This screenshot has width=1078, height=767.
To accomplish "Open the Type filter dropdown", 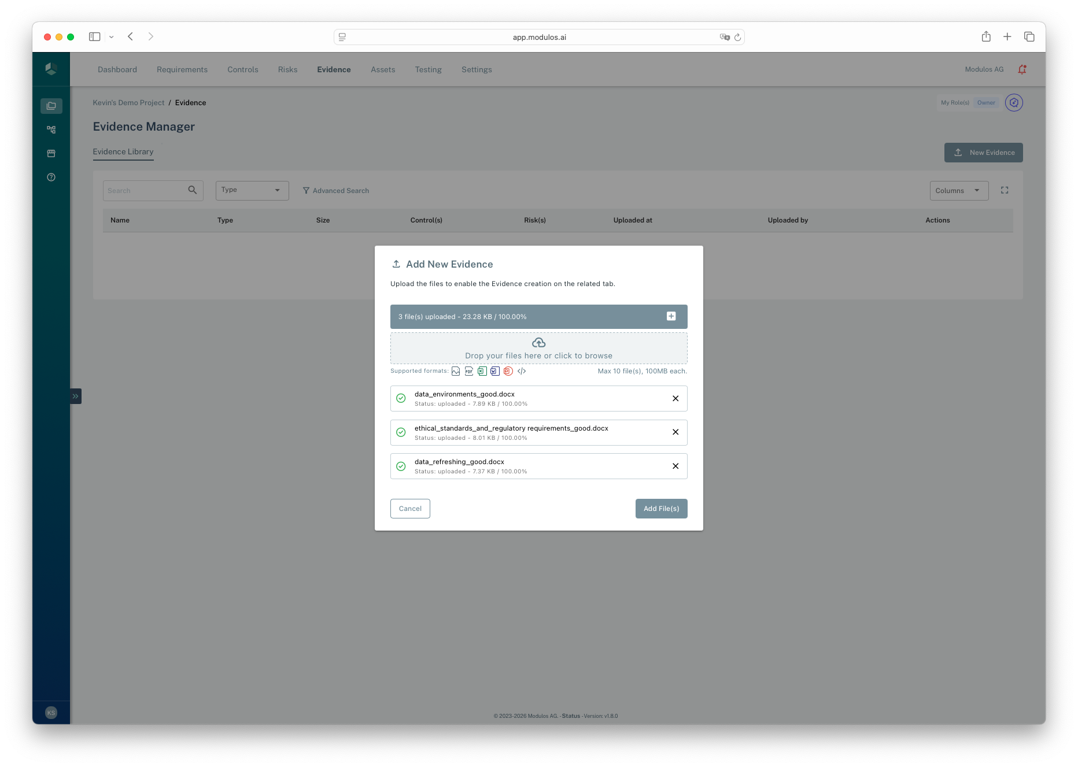I will [252, 190].
